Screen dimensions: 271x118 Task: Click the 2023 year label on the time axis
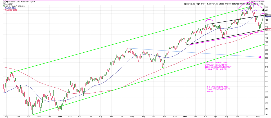[60, 116]
